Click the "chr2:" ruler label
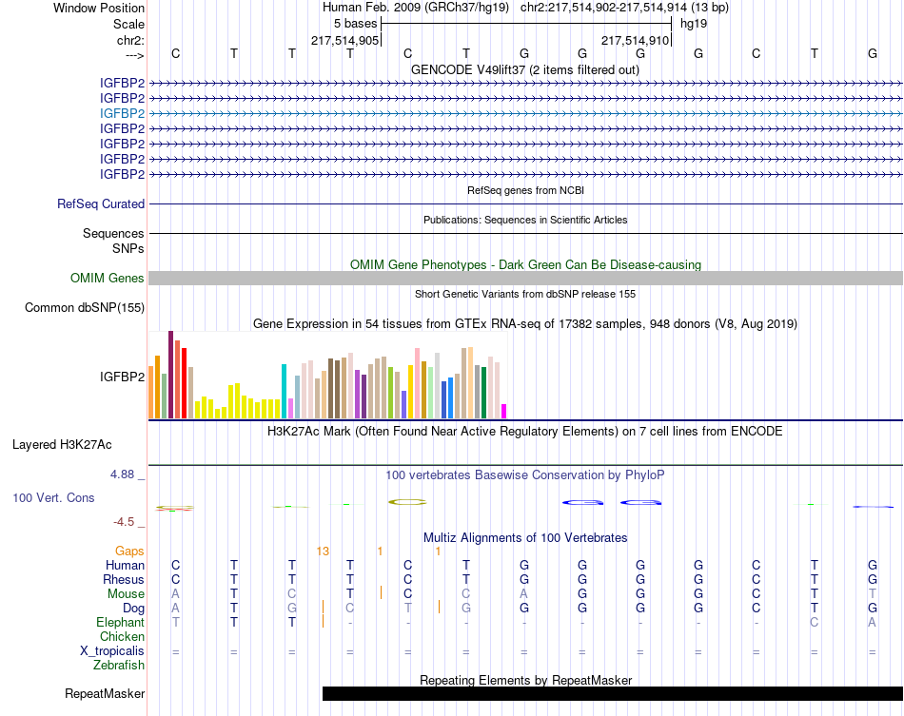The height and width of the screenshot is (716, 904). click(130, 40)
